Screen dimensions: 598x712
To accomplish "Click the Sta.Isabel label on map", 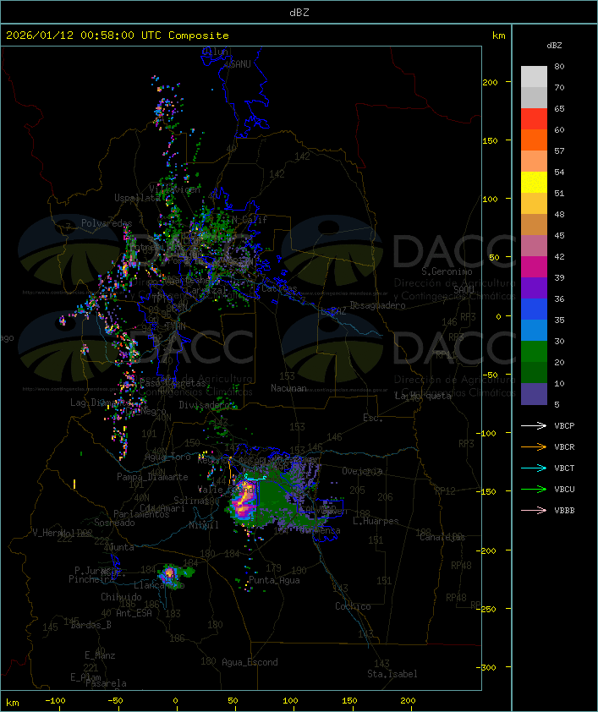I will click(x=392, y=674).
